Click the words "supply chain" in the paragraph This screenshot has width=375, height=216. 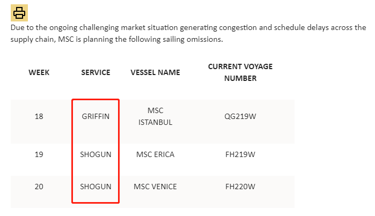pyautogui.click(x=32, y=40)
